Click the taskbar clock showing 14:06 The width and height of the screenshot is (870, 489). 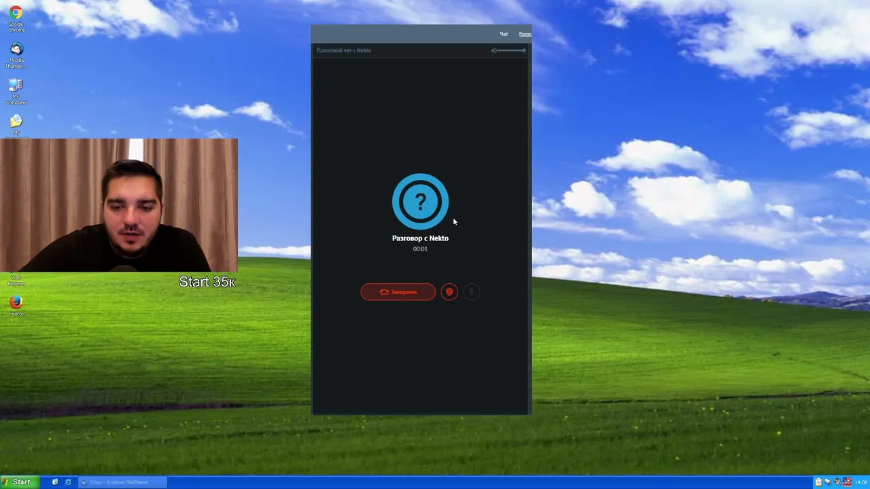coord(860,482)
